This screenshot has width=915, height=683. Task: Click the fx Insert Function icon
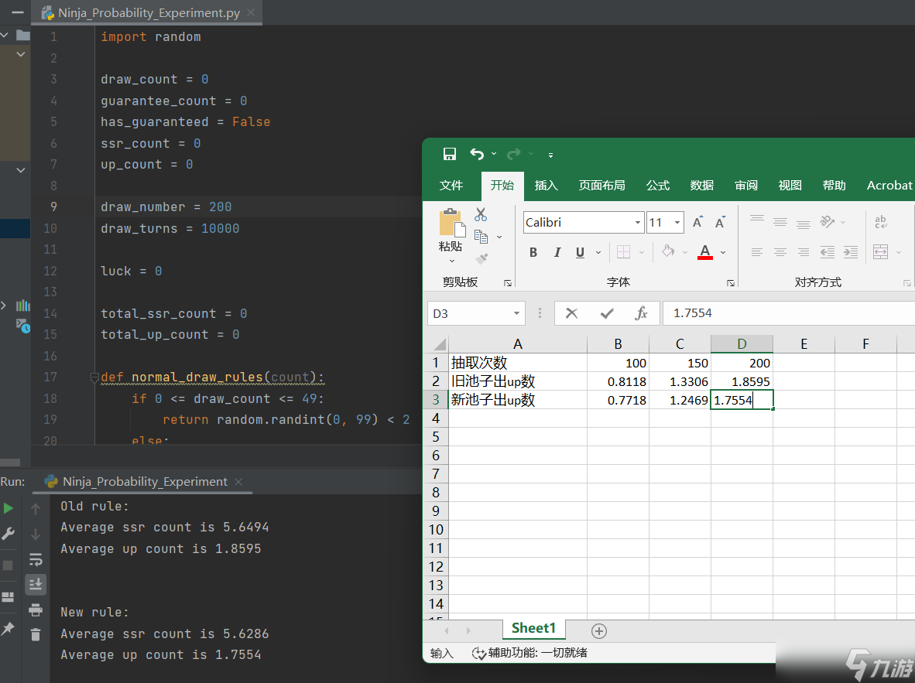pos(641,313)
